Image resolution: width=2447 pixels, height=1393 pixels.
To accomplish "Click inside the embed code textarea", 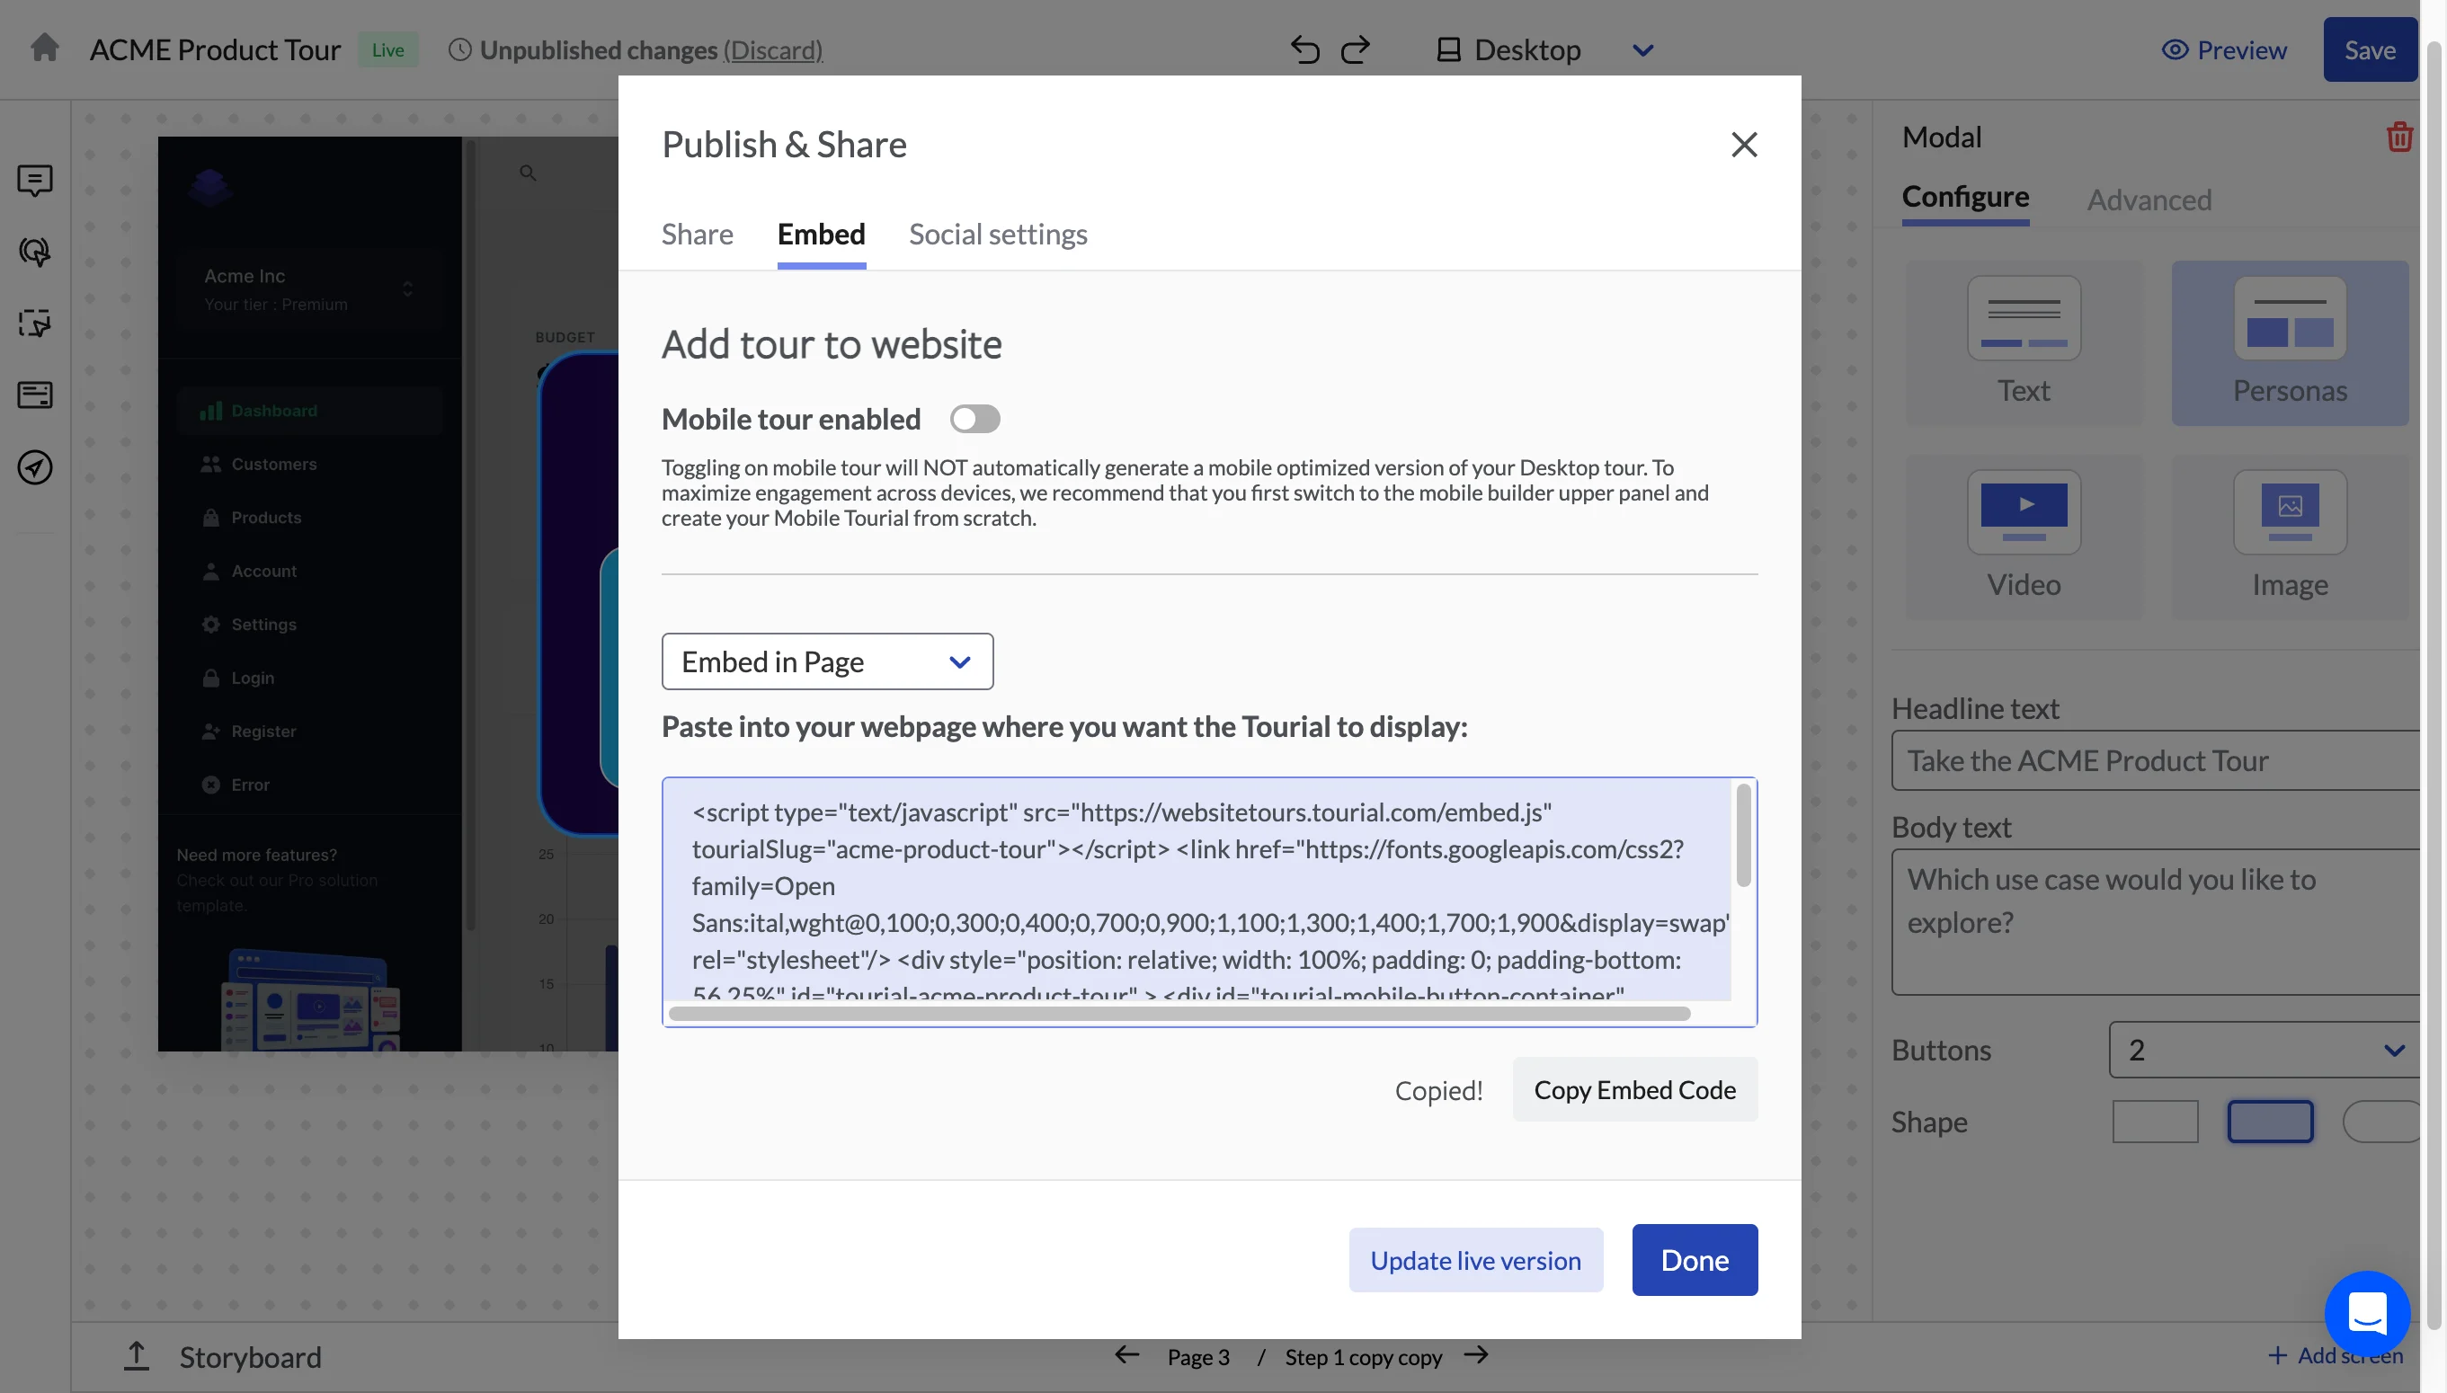I will (x=1197, y=890).
